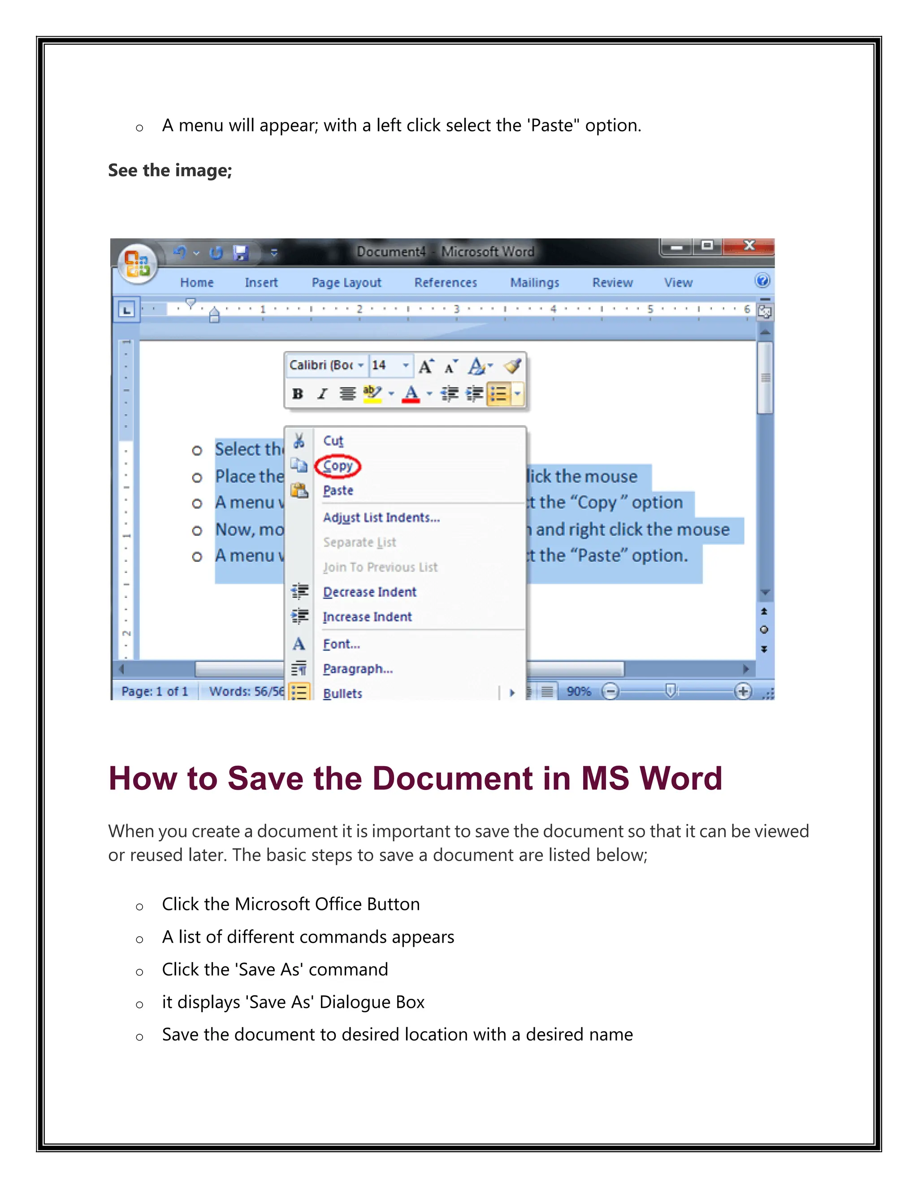Click the Draft view icon in status bar
918x1188 pixels.
(x=547, y=691)
